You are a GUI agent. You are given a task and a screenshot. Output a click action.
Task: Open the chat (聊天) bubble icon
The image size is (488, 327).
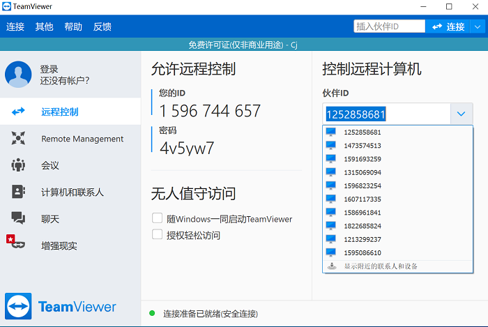point(18,219)
